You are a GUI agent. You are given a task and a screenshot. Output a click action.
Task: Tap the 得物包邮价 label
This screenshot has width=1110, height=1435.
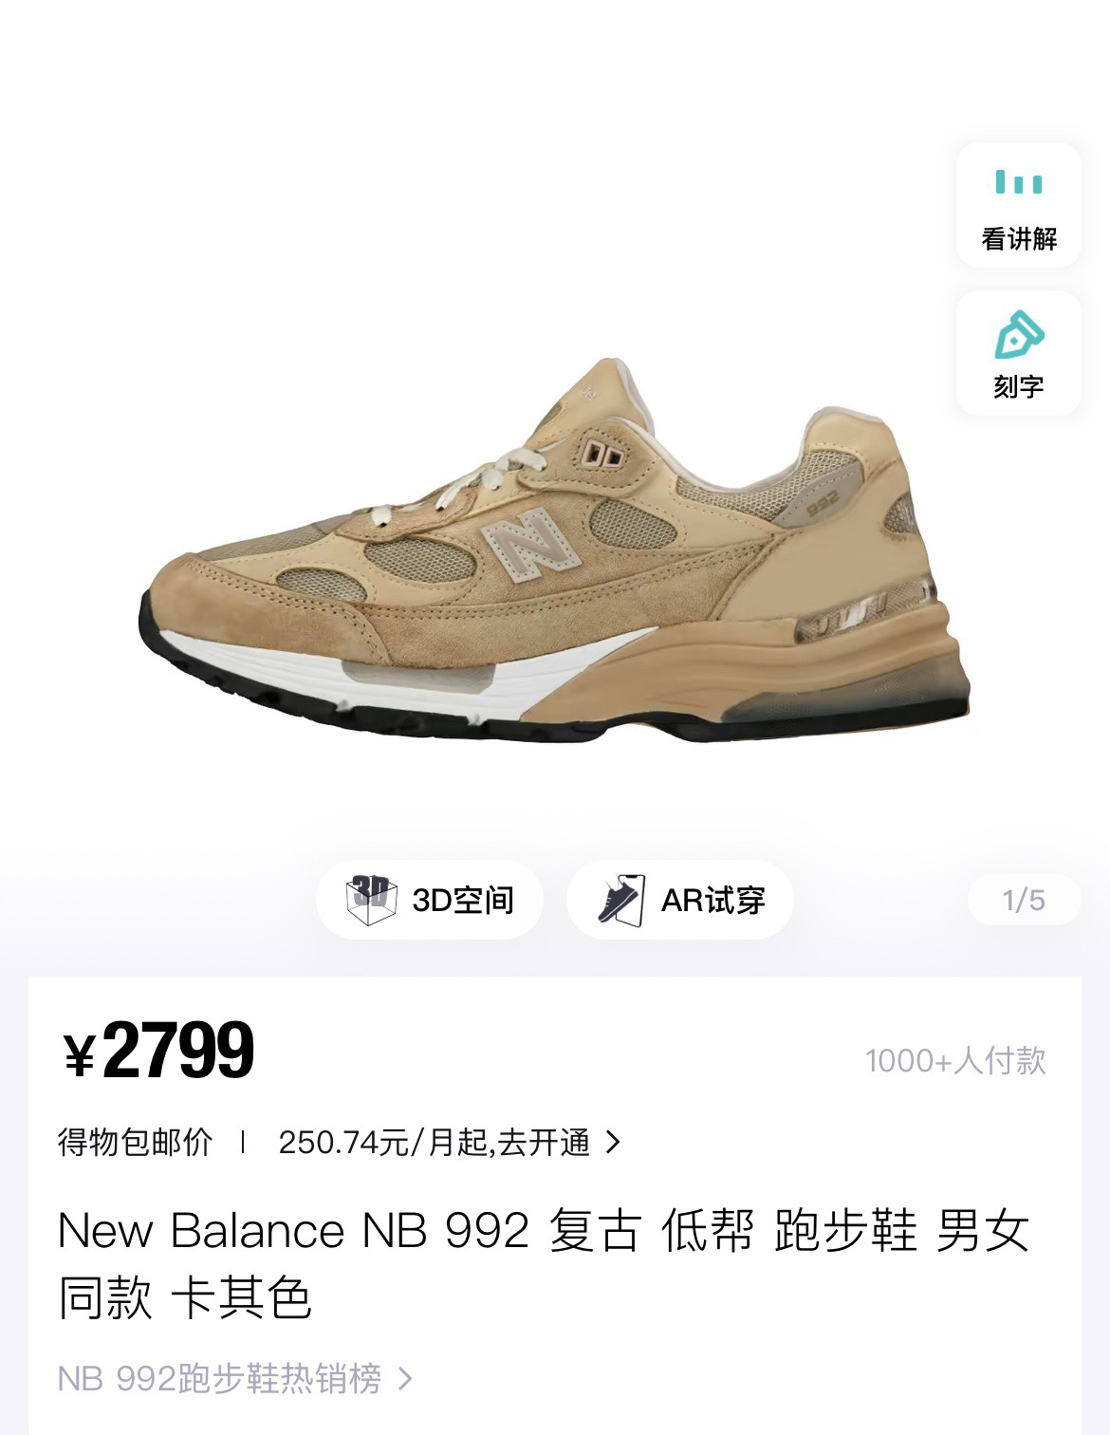[135, 1142]
